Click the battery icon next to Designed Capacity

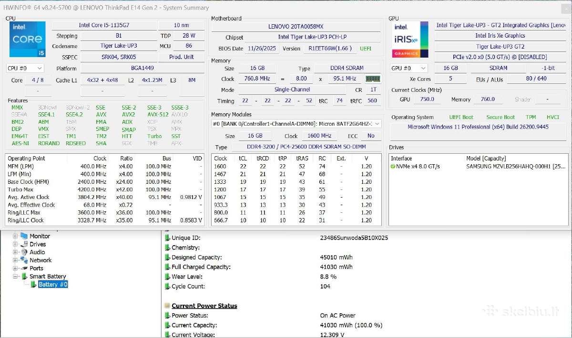pyautogui.click(x=167, y=257)
